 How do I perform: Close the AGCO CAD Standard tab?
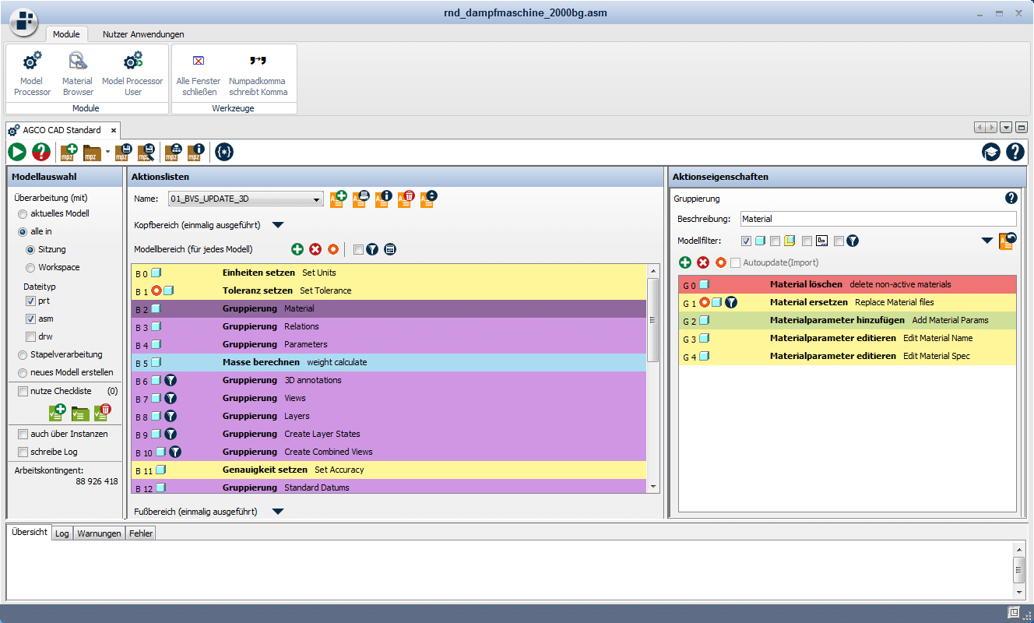pyautogui.click(x=113, y=130)
